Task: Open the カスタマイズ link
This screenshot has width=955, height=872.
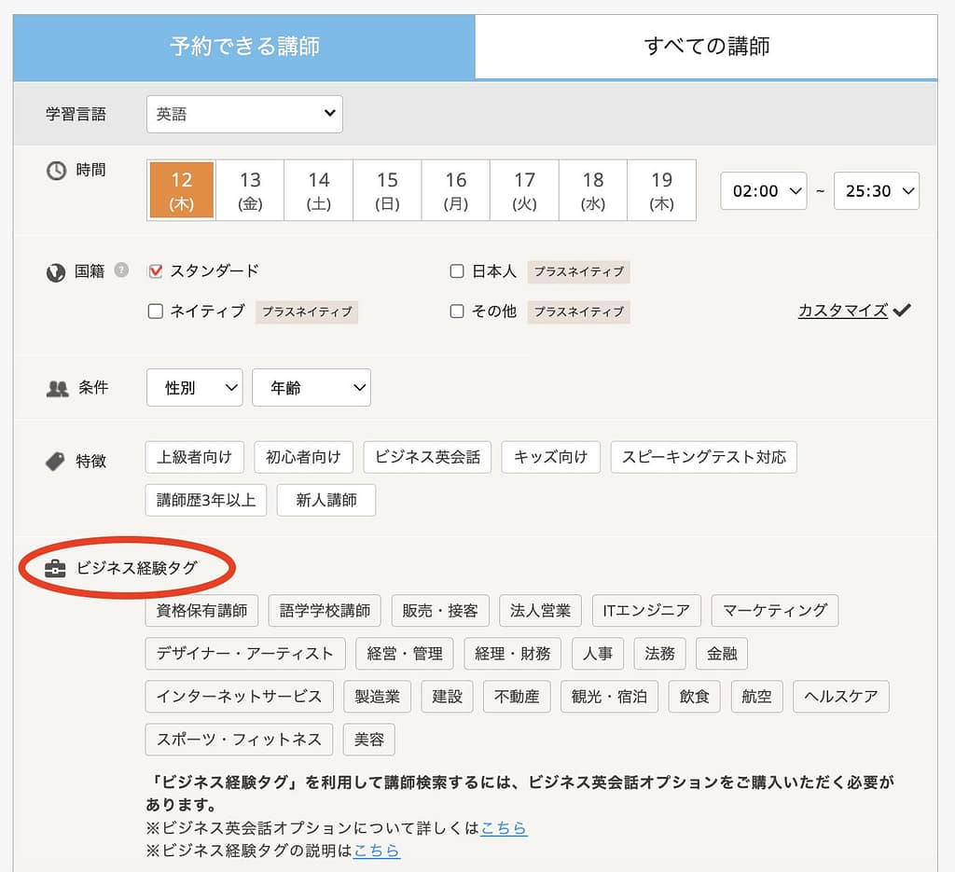Action: (841, 310)
